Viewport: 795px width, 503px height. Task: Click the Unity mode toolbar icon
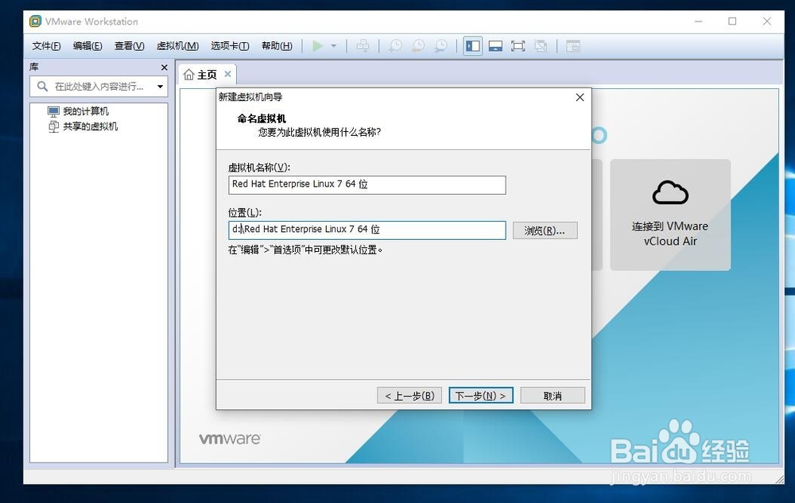541,46
